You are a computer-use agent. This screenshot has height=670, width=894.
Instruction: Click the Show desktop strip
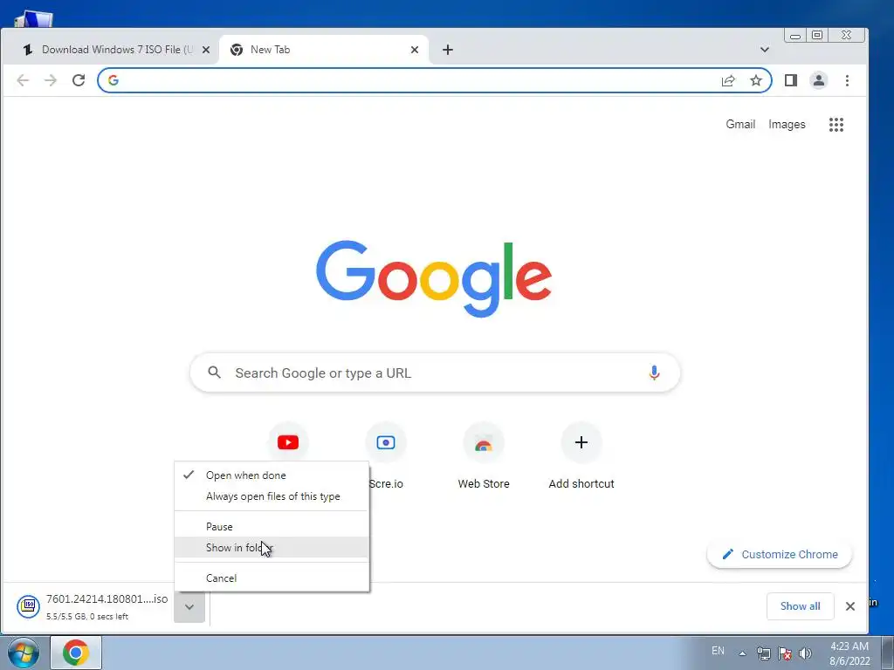887,653
